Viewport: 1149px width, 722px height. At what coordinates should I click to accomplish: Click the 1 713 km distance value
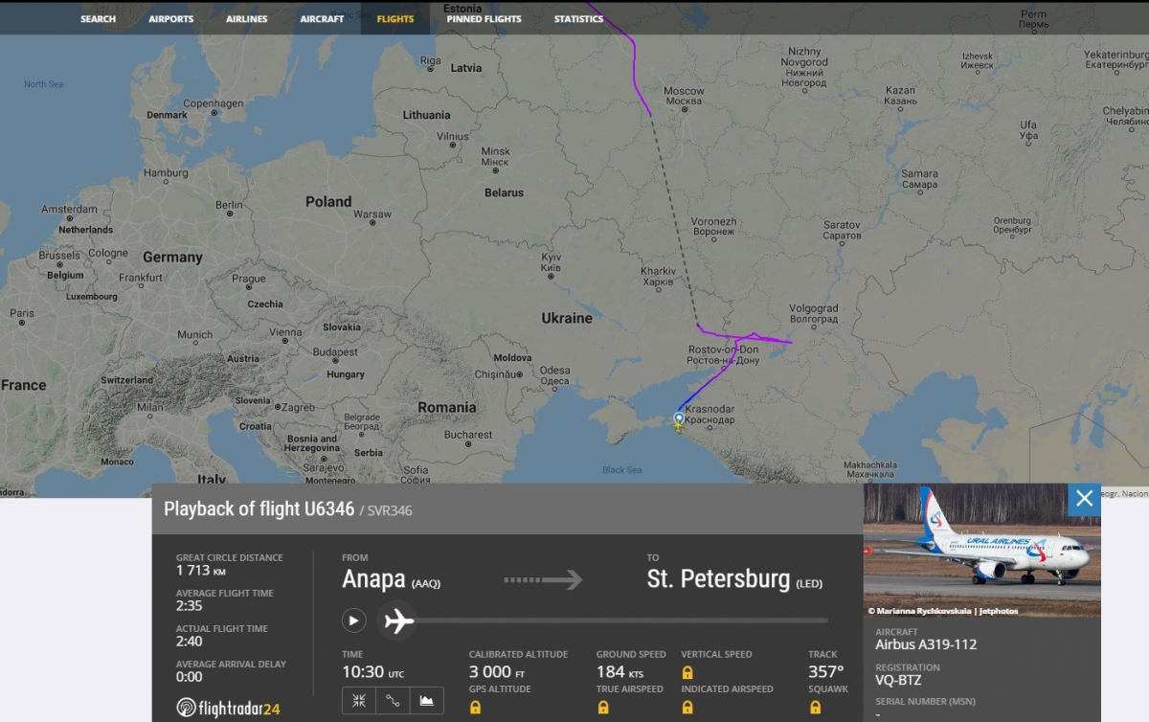pyautogui.click(x=201, y=571)
